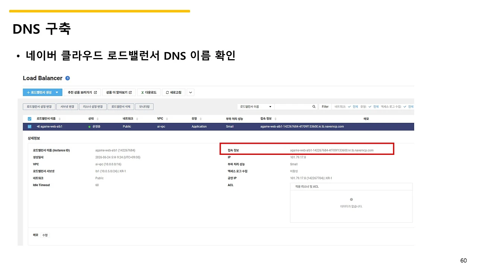Expand the chevron menu beside 새로고침

tap(190, 92)
